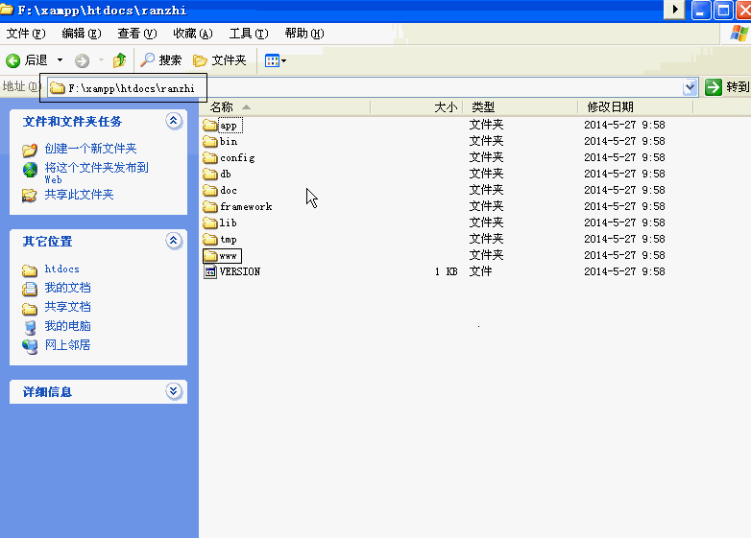Open the 编辑(E) menu
The height and width of the screenshot is (538, 751).
[x=82, y=34]
